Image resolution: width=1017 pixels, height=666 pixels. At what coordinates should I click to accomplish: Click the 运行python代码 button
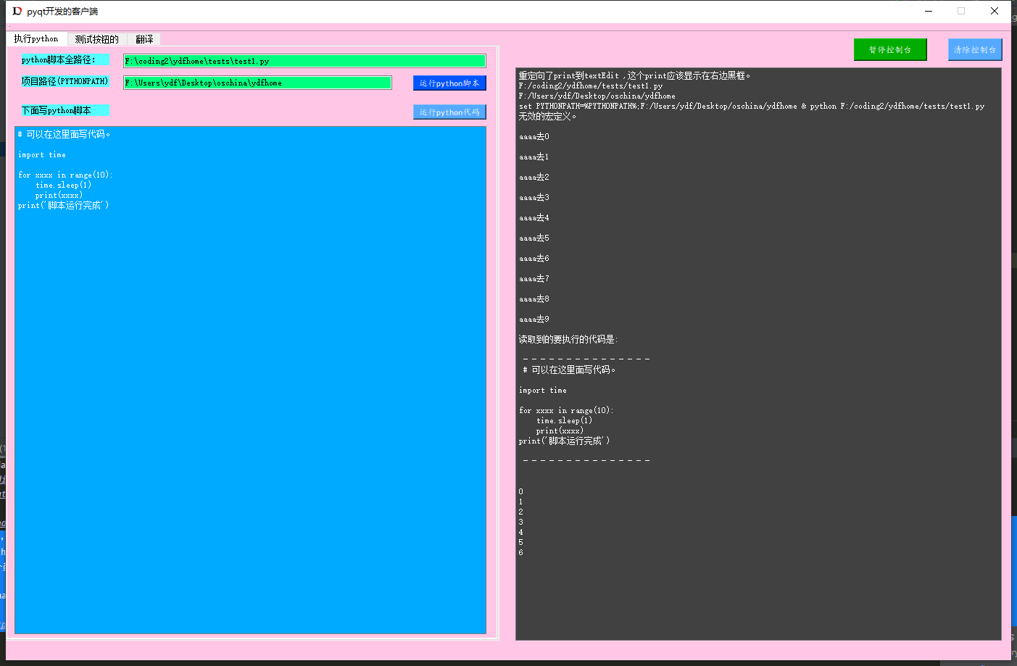click(449, 112)
